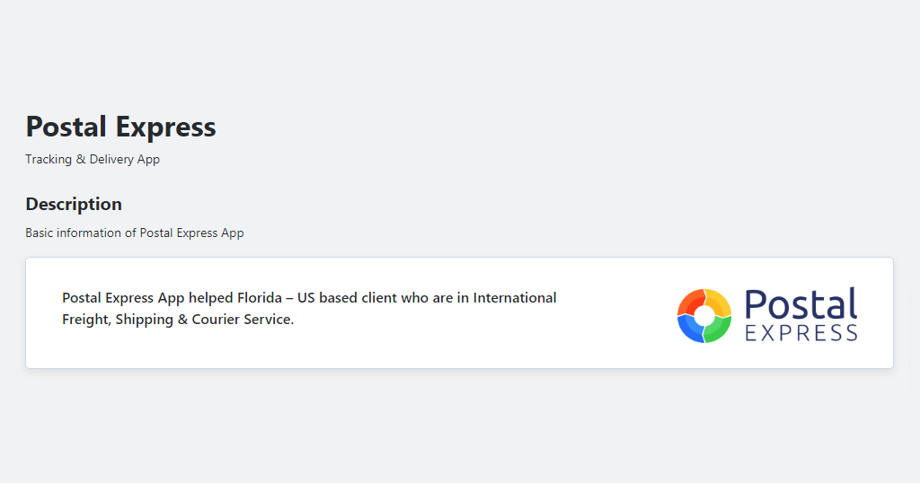Click the "Tracking & Delivery App" subtitle
The image size is (920, 483).
[x=93, y=160]
